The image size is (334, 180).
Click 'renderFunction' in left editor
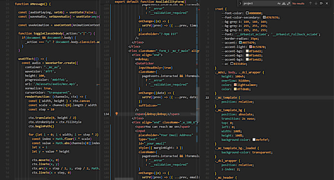tap(37, 96)
